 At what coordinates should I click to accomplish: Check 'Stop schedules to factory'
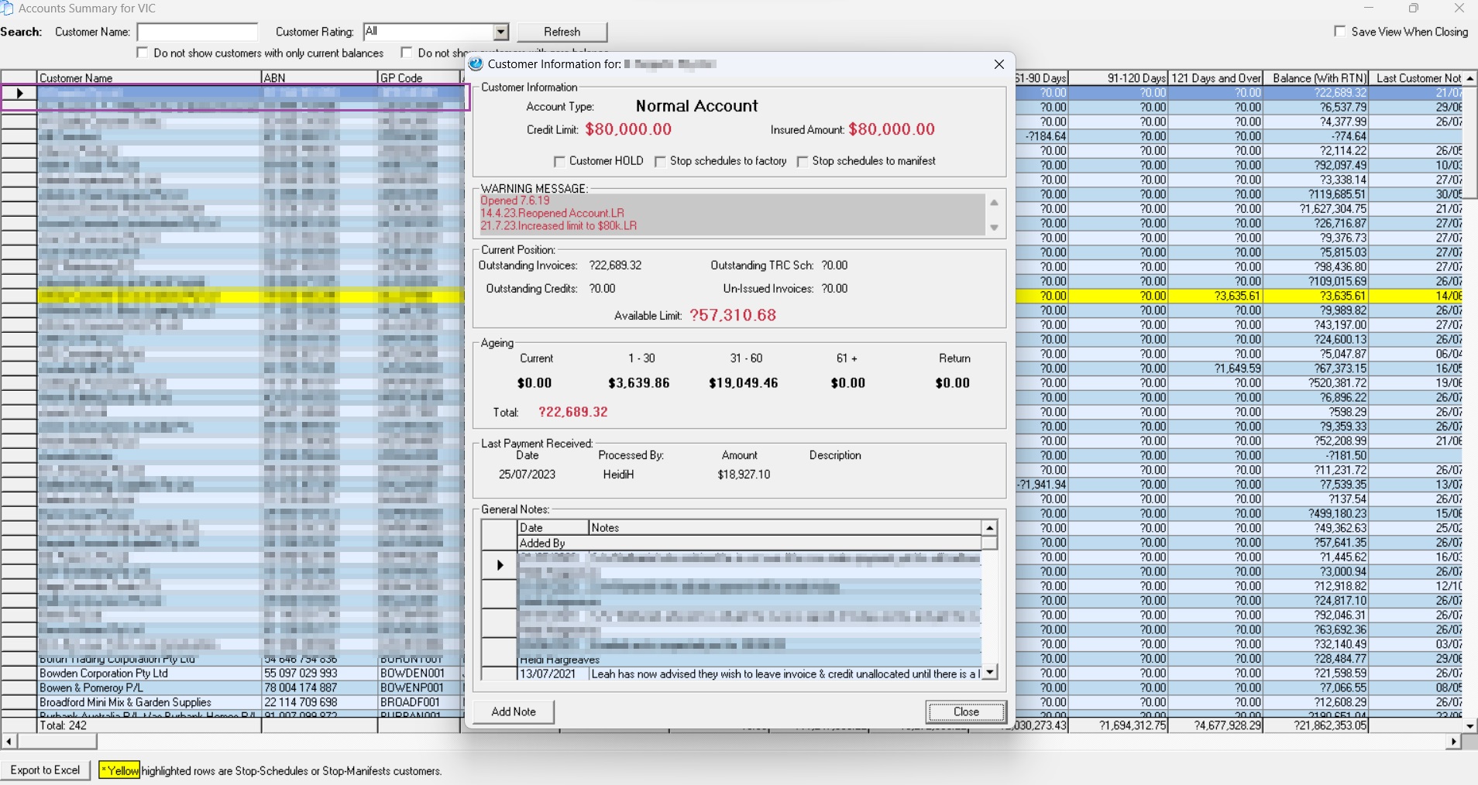pyautogui.click(x=660, y=162)
